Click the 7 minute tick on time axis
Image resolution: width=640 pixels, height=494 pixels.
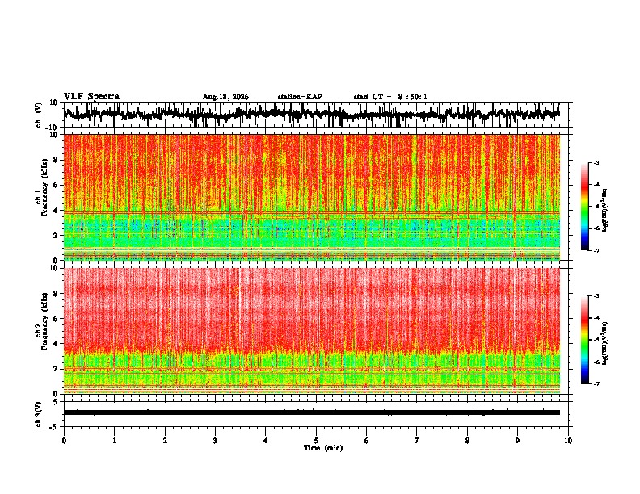coord(417,441)
